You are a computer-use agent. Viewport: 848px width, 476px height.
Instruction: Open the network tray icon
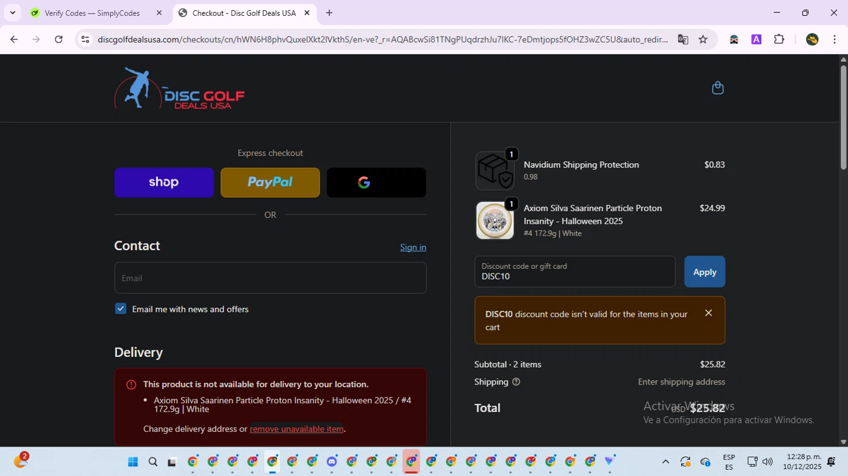pyautogui.click(x=752, y=462)
